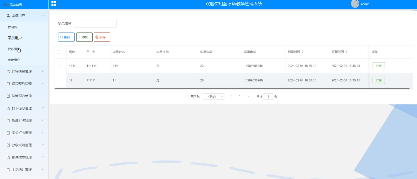Click the admin avatar image
This screenshot has width=417, height=179.
pos(355,4)
